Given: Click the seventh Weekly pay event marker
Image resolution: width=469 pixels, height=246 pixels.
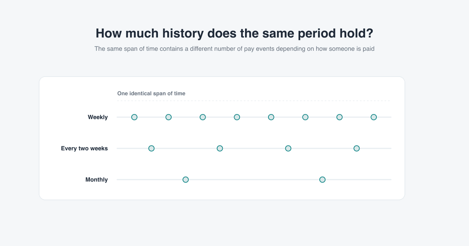Looking at the screenshot, I should tap(340, 117).
